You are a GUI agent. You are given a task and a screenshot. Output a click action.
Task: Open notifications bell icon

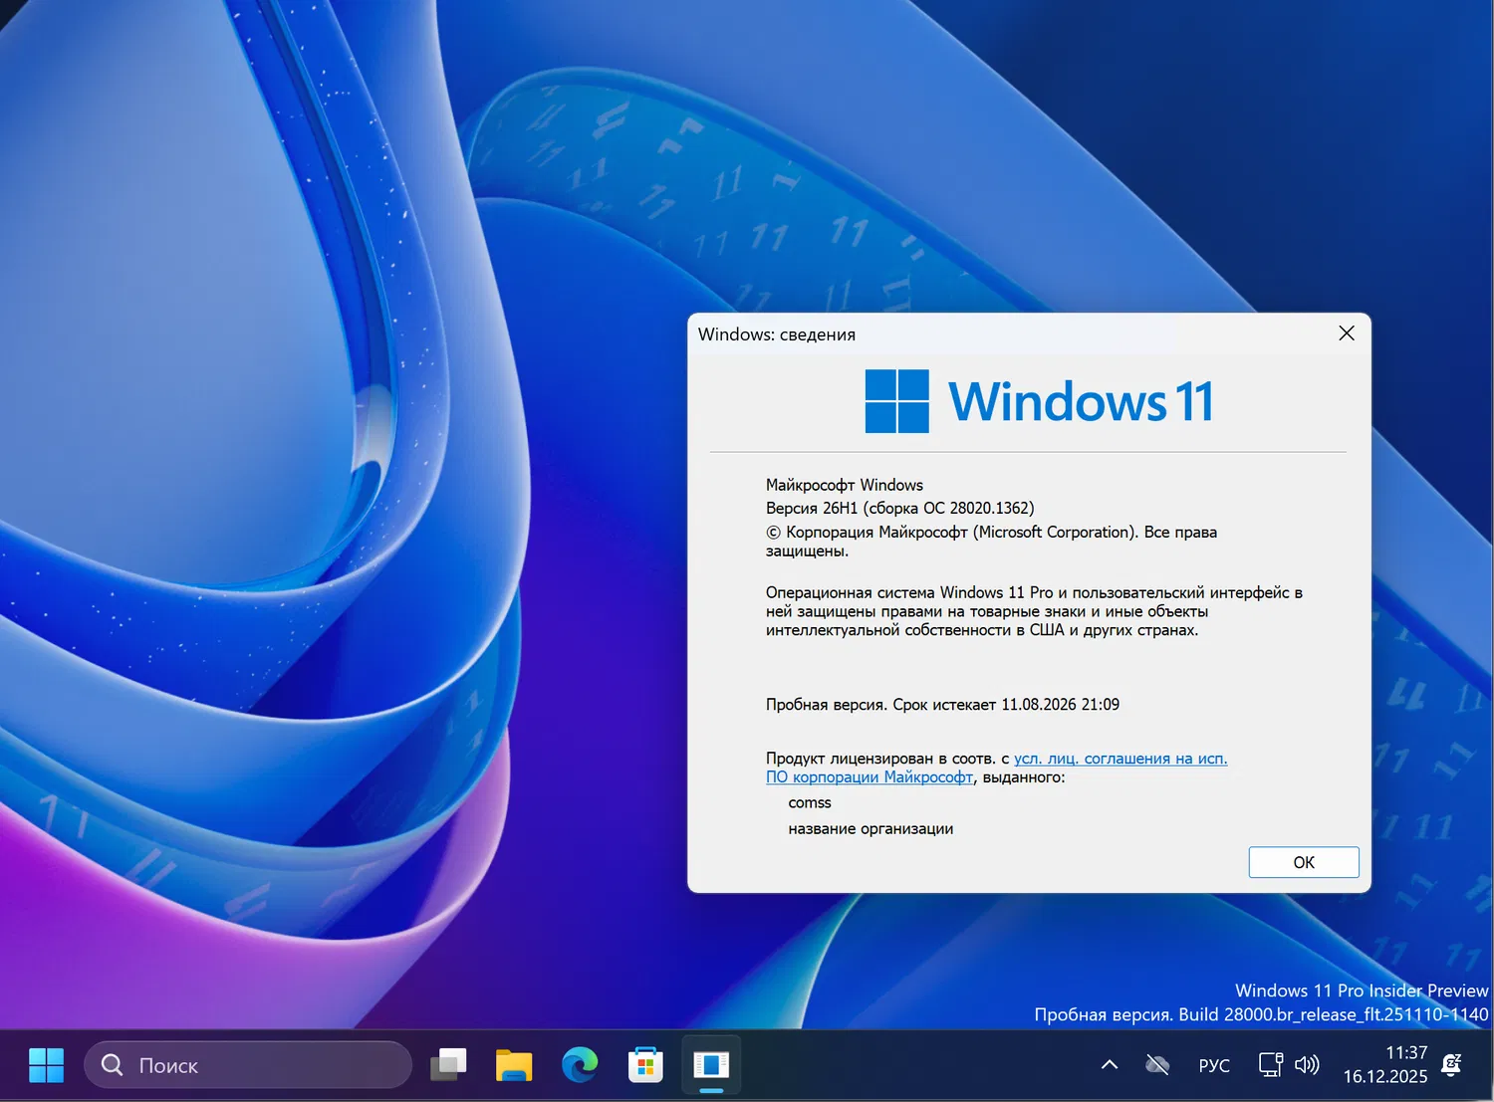click(1452, 1065)
